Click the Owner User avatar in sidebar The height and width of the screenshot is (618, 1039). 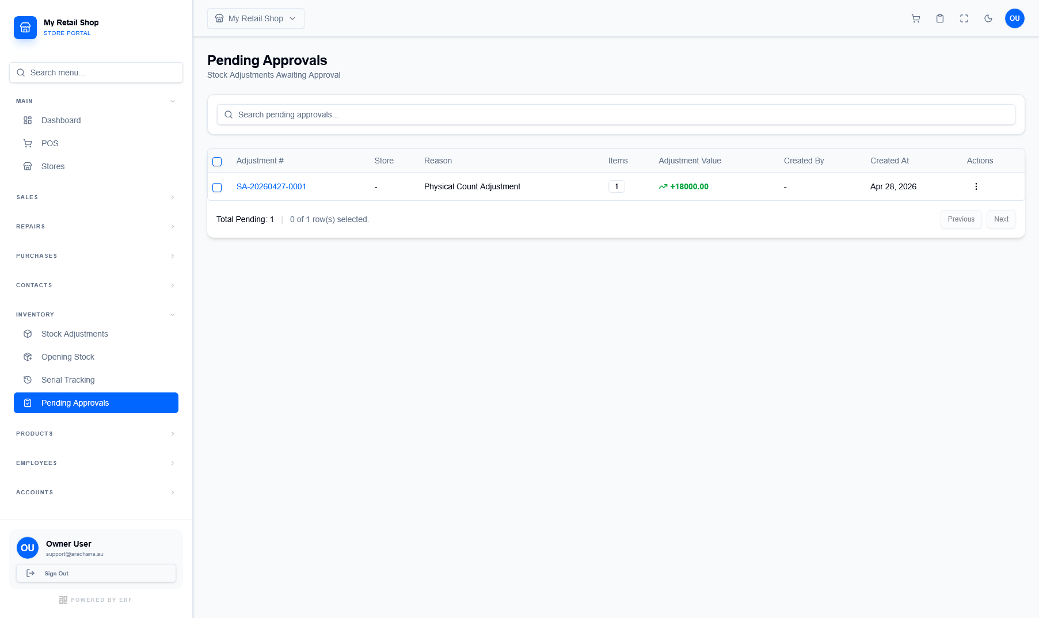tap(28, 548)
